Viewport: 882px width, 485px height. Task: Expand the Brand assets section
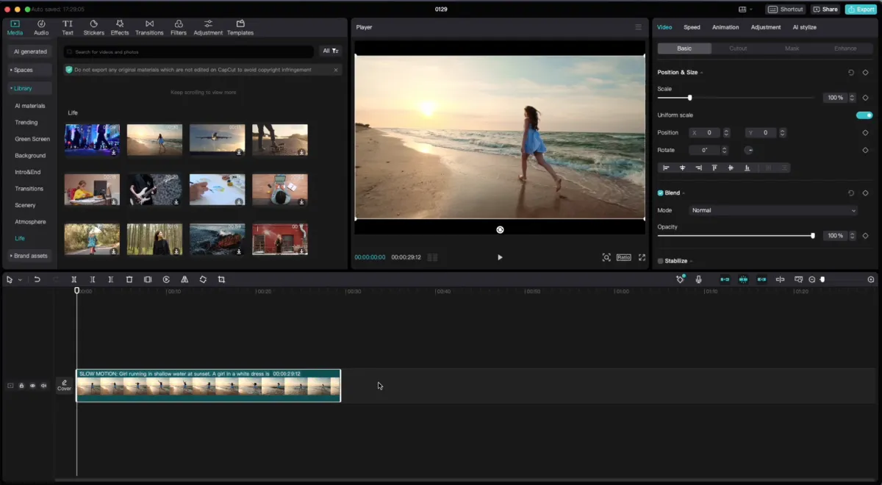(30, 256)
